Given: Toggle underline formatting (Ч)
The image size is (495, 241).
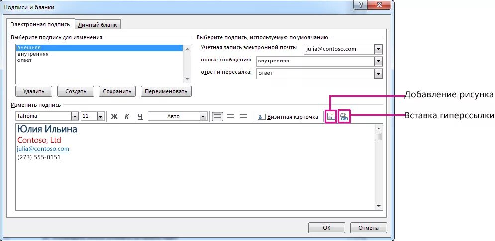Looking at the screenshot, I should click(x=140, y=117).
